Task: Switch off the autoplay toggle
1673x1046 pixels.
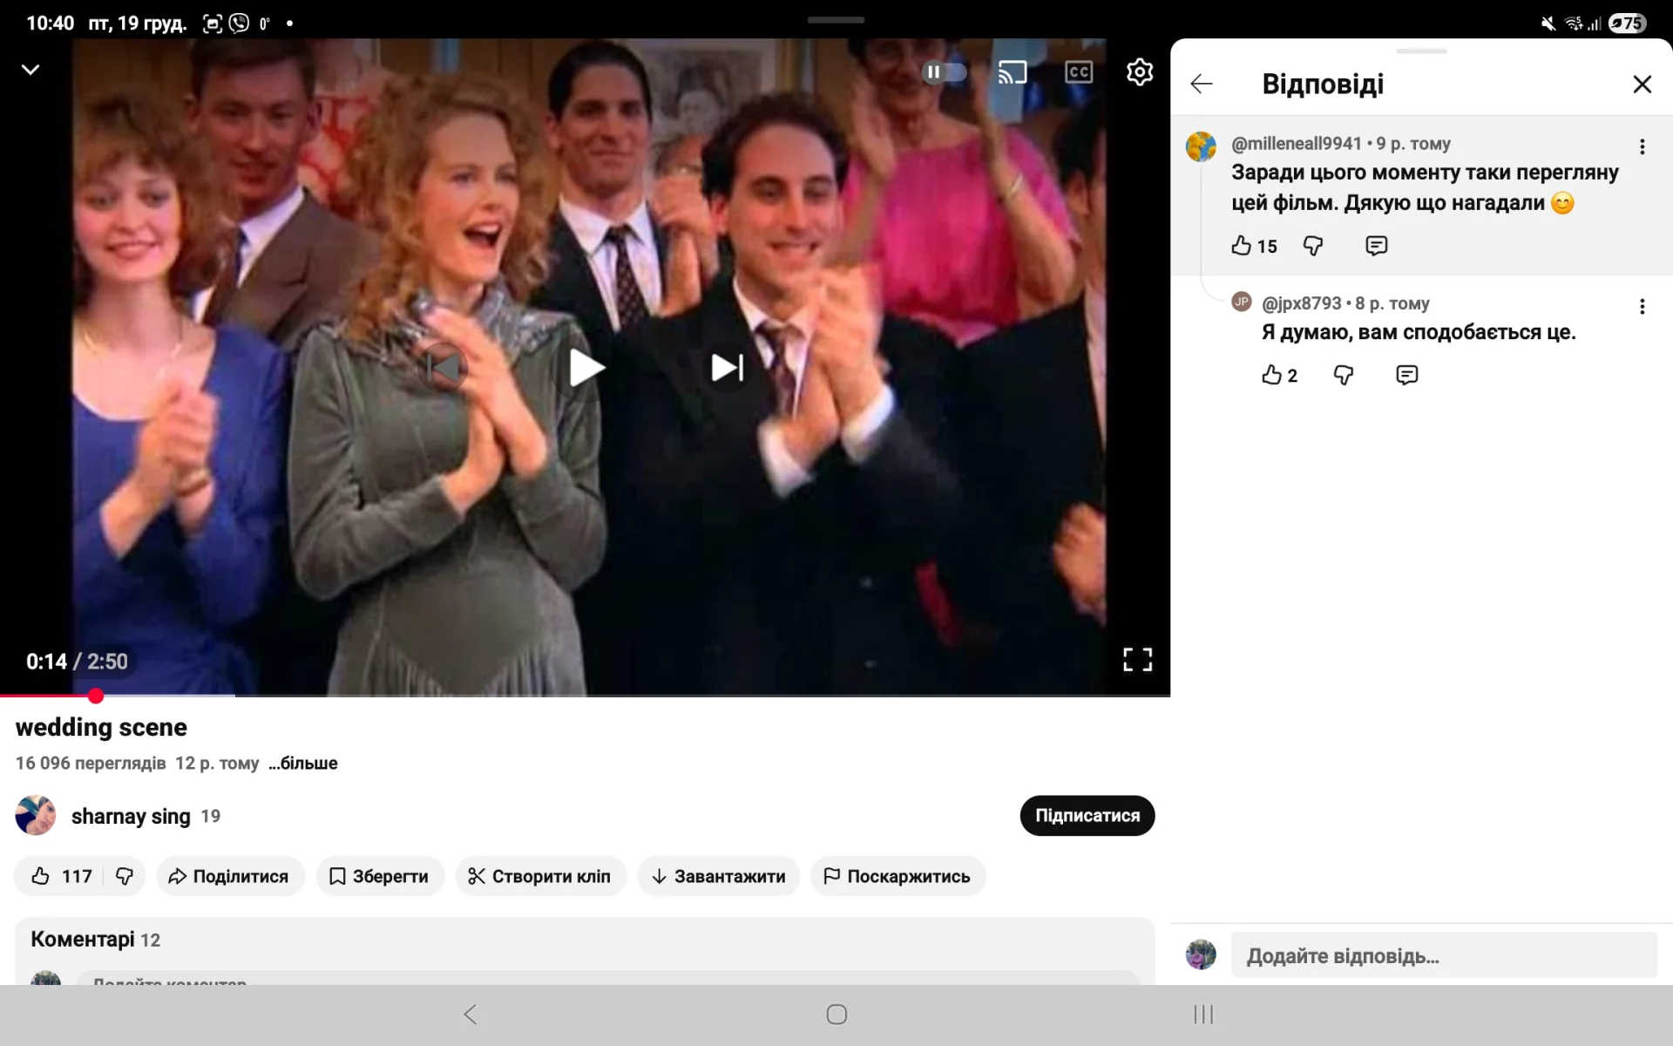Action: [x=945, y=72]
